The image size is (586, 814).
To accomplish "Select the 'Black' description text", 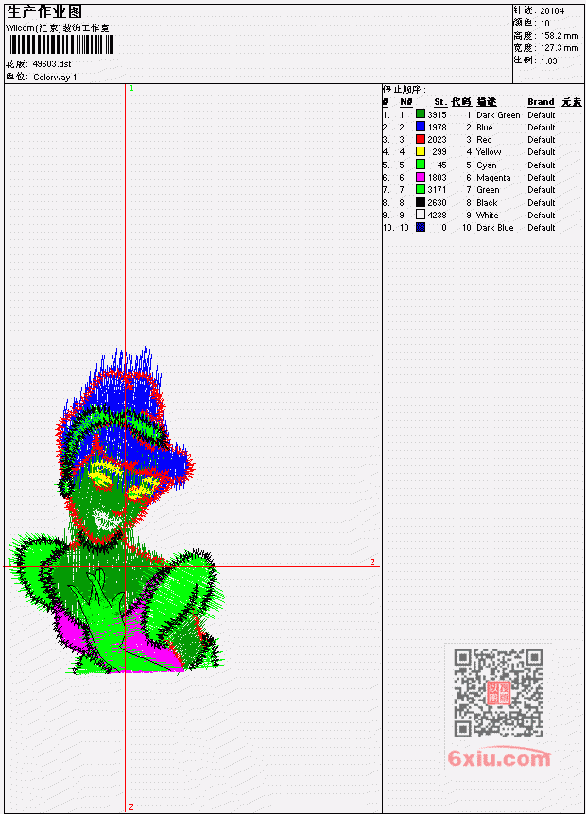I will 487,203.
